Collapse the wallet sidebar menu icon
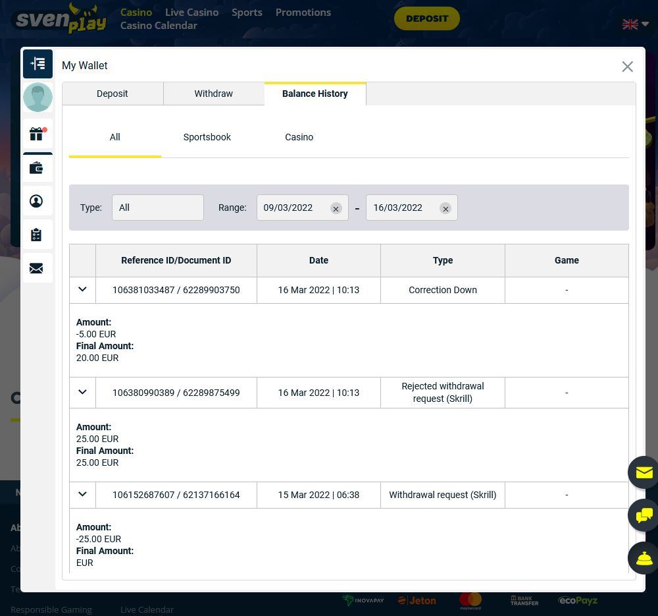 pos(38,64)
